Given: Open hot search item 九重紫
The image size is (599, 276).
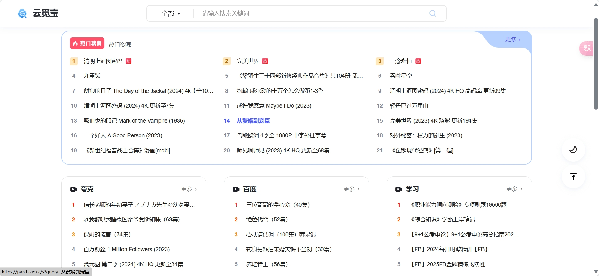Looking at the screenshot, I should 92,76.
